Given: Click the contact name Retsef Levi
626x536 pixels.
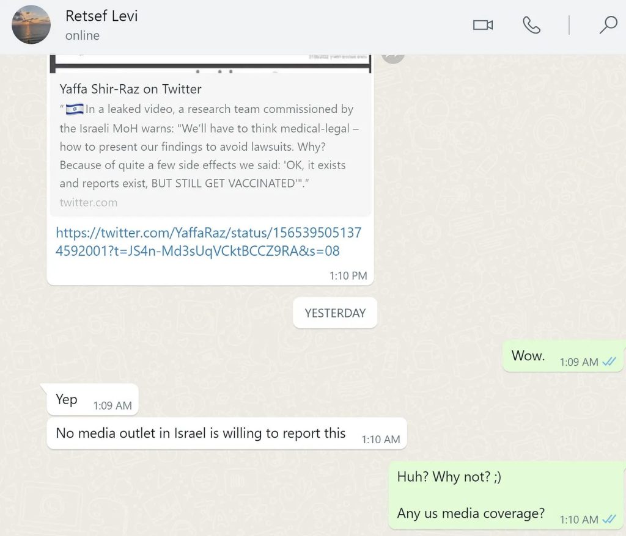Looking at the screenshot, I should click(x=101, y=16).
